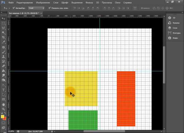This screenshot has height=133, width=184.
Task: Select the Lasso tool
Action: [3, 27]
